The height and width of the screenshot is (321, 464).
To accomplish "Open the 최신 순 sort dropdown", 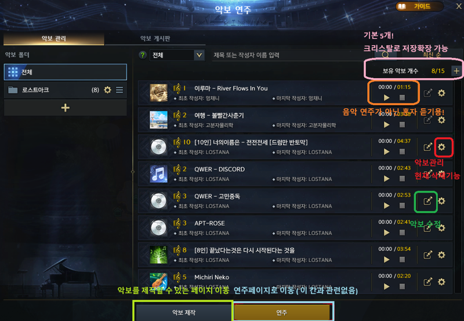I will [x=432, y=55].
